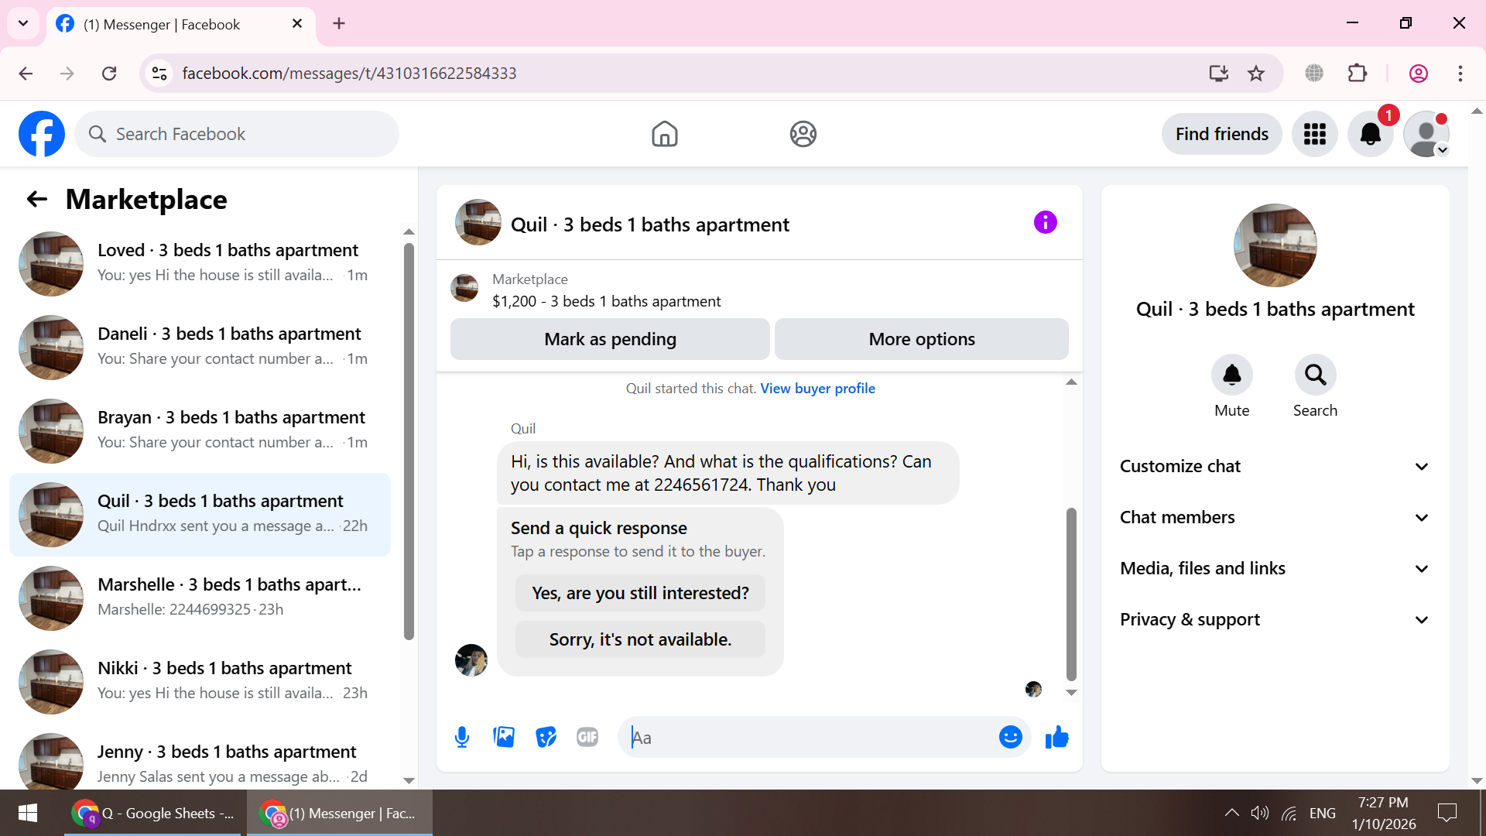Attach a file with photo icon

pos(504,737)
